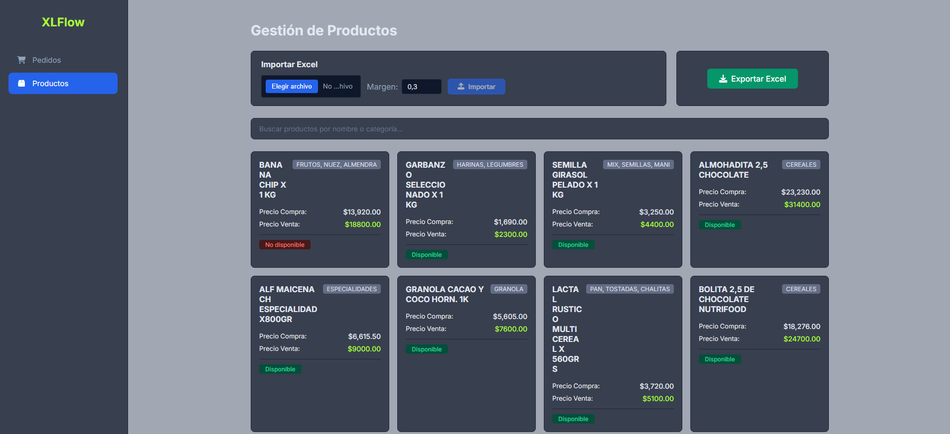Open the Pedidos section

pyautogui.click(x=63, y=60)
